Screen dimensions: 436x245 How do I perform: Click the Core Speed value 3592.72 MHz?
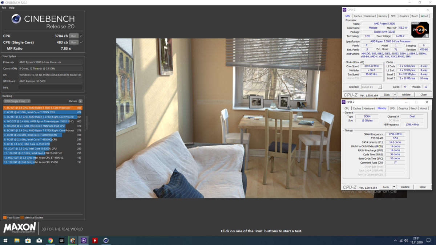[371, 66]
